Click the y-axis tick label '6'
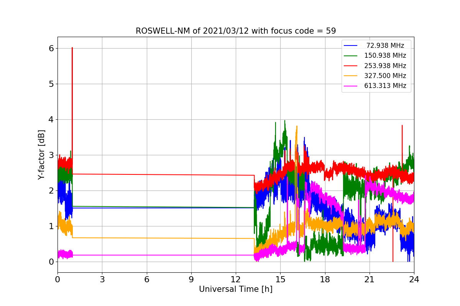This screenshot has width=460, height=306. (x=51, y=48)
